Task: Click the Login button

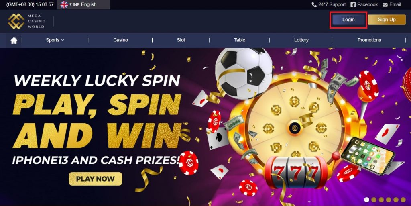Action: click(x=348, y=20)
